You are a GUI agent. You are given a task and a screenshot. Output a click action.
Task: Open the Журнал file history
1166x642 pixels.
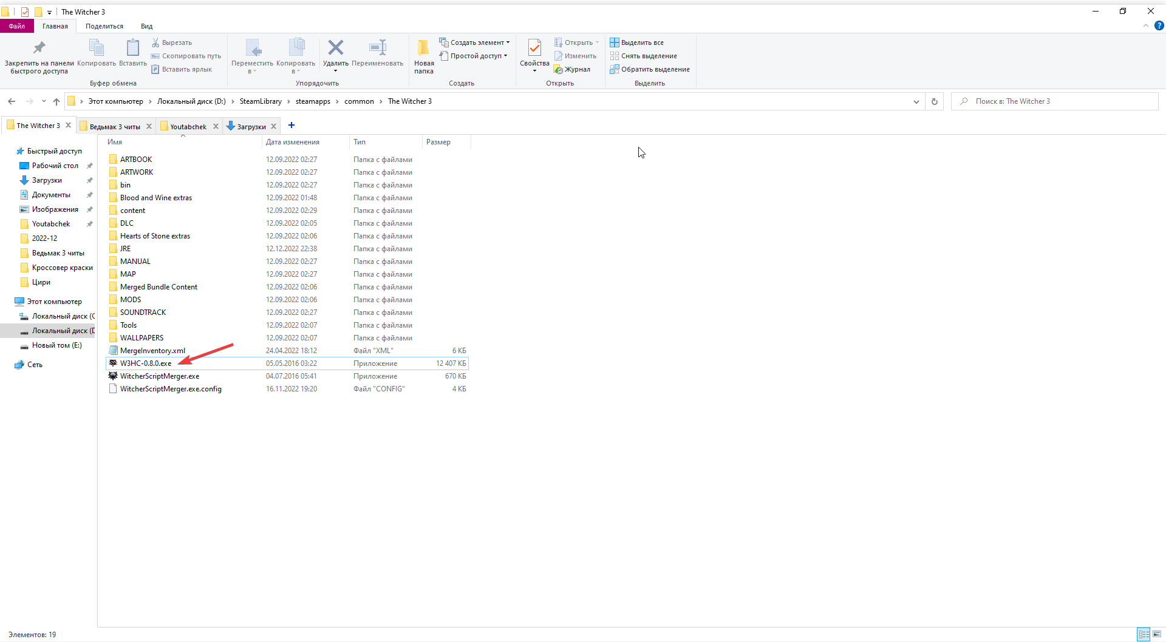tap(572, 69)
